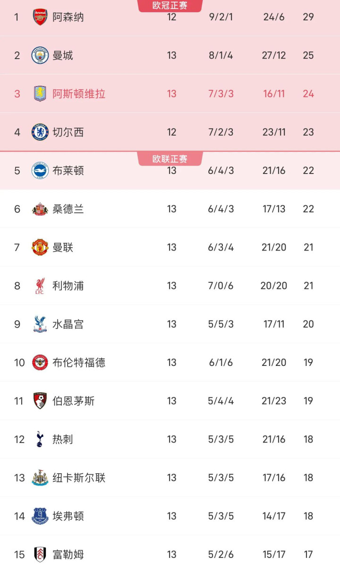The image size is (340, 564).
Task: Tap the Tottenham cockerel icon
Action: pyautogui.click(x=40, y=439)
